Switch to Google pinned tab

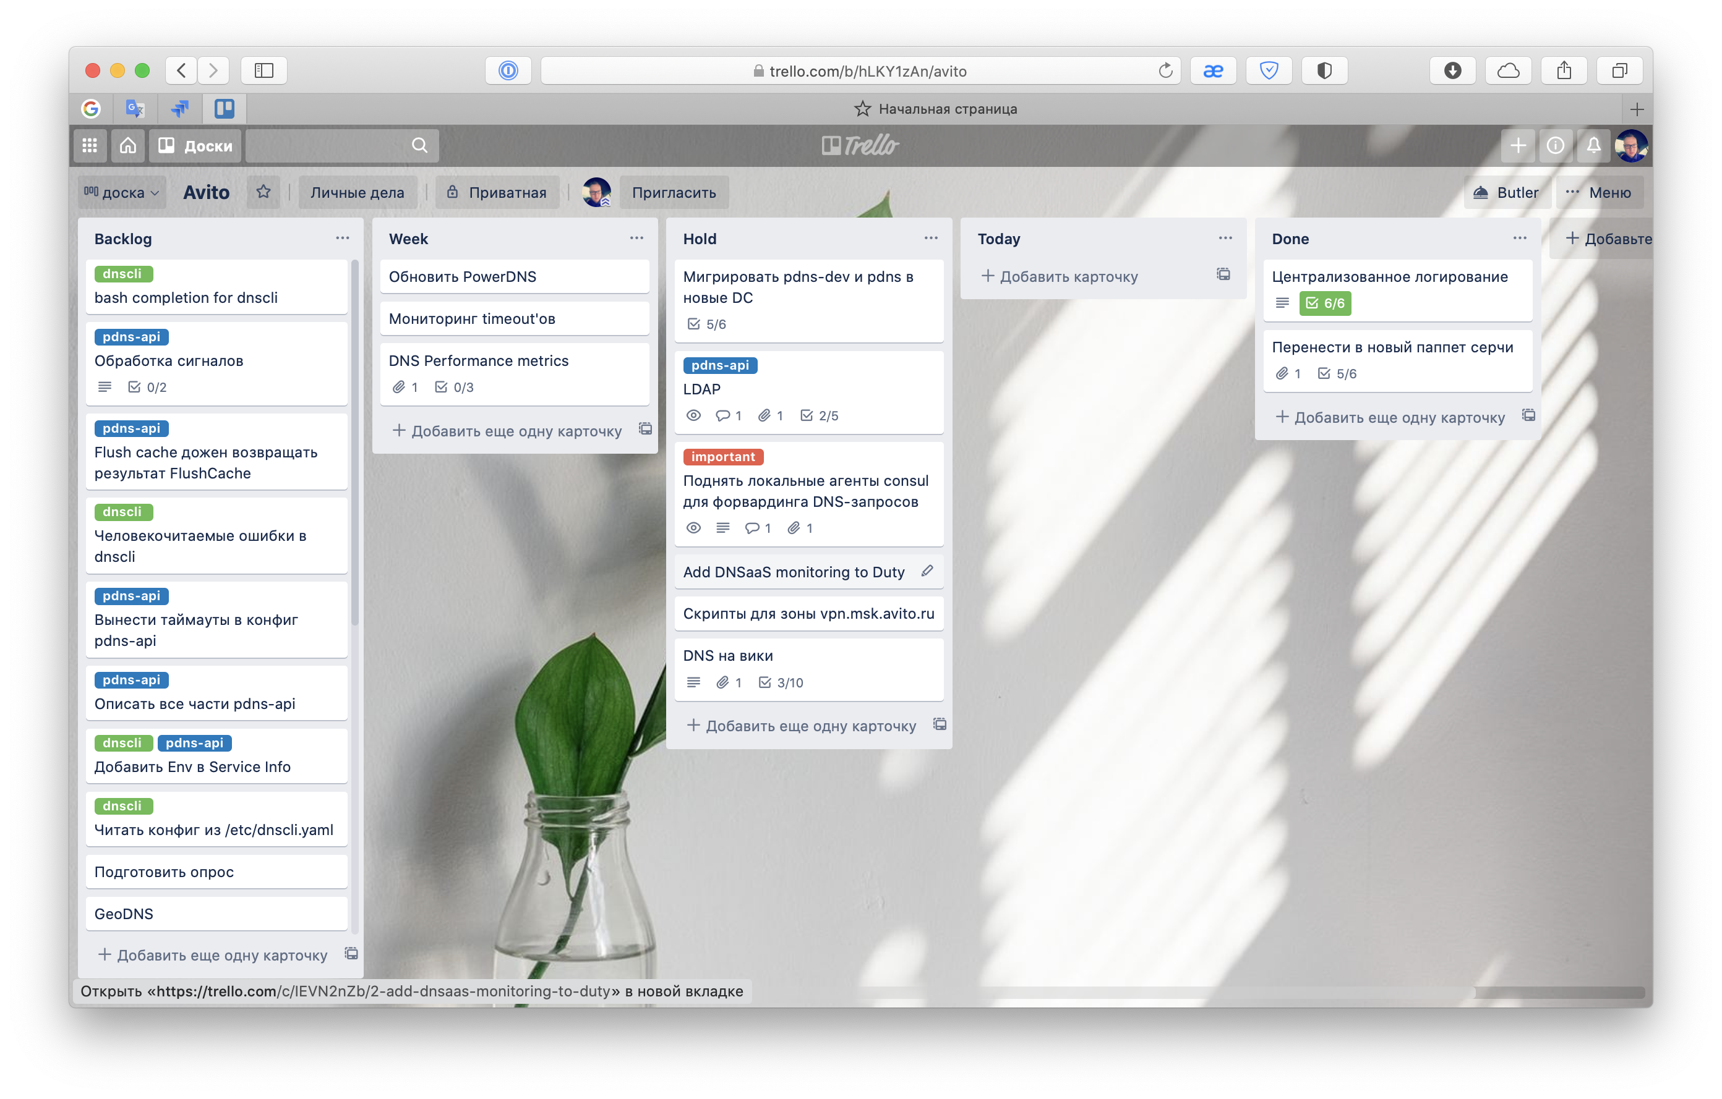(91, 109)
